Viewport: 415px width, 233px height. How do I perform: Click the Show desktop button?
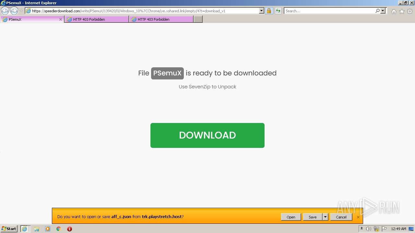[412, 229]
